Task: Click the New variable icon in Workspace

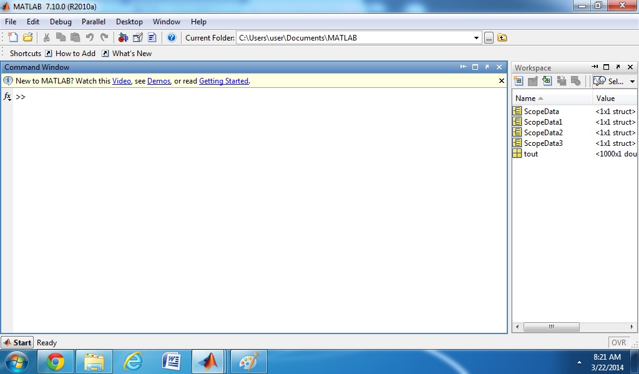Action: click(519, 81)
